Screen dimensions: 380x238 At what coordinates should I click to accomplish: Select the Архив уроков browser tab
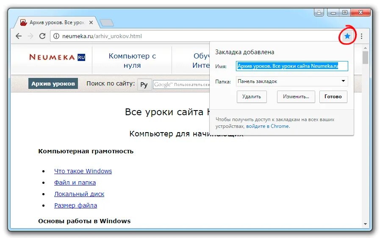click(57, 22)
